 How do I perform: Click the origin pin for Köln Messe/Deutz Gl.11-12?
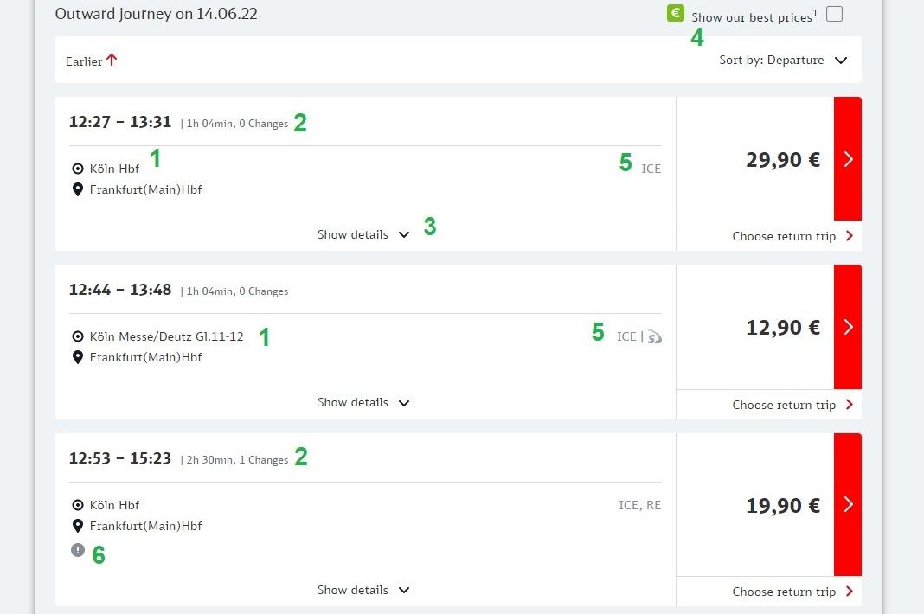[77, 336]
